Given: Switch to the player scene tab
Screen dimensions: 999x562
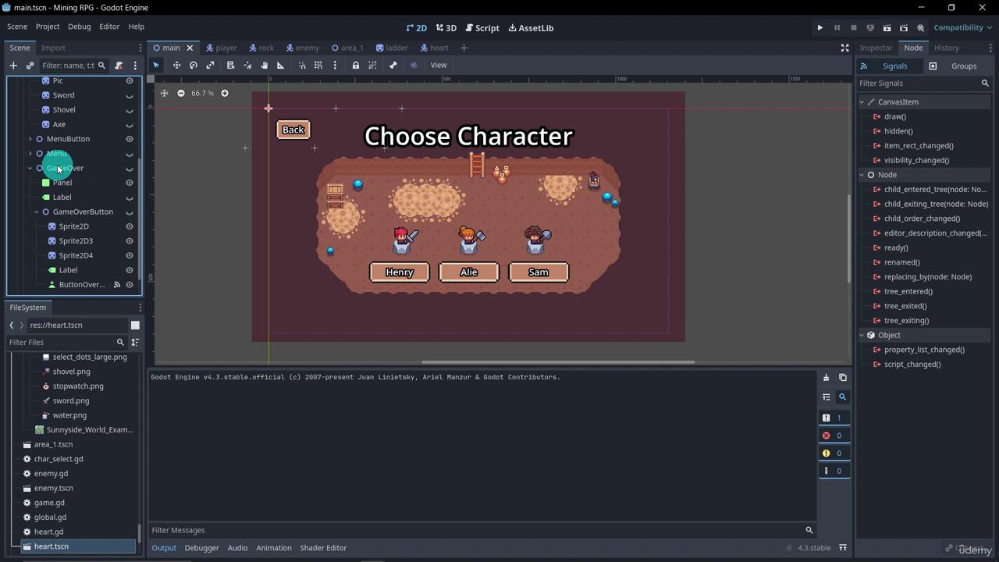Looking at the screenshot, I should pyautogui.click(x=221, y=48).
